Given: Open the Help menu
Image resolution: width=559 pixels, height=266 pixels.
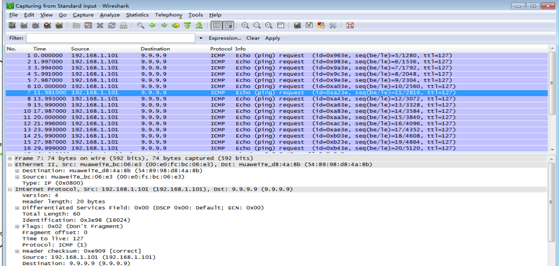Looking at the screenshot, I should [215, 15].
